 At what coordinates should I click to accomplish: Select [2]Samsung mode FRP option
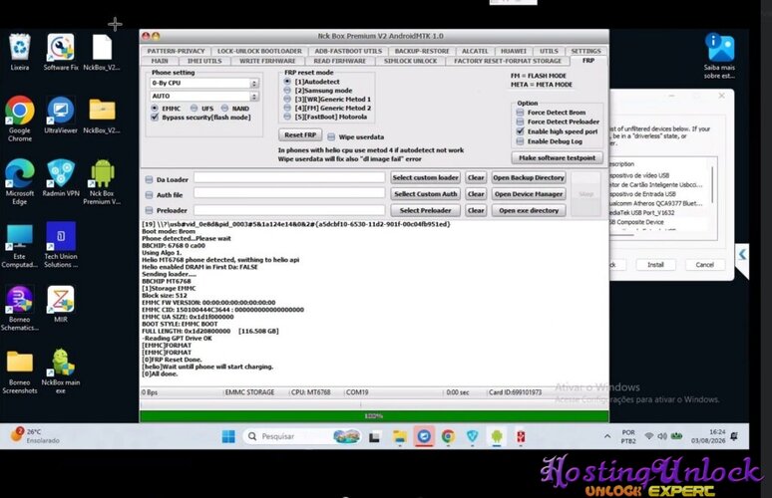[x=287, y=91]
